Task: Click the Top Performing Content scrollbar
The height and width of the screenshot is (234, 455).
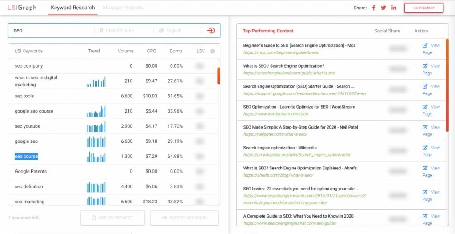Action: [x=447, y=85]
